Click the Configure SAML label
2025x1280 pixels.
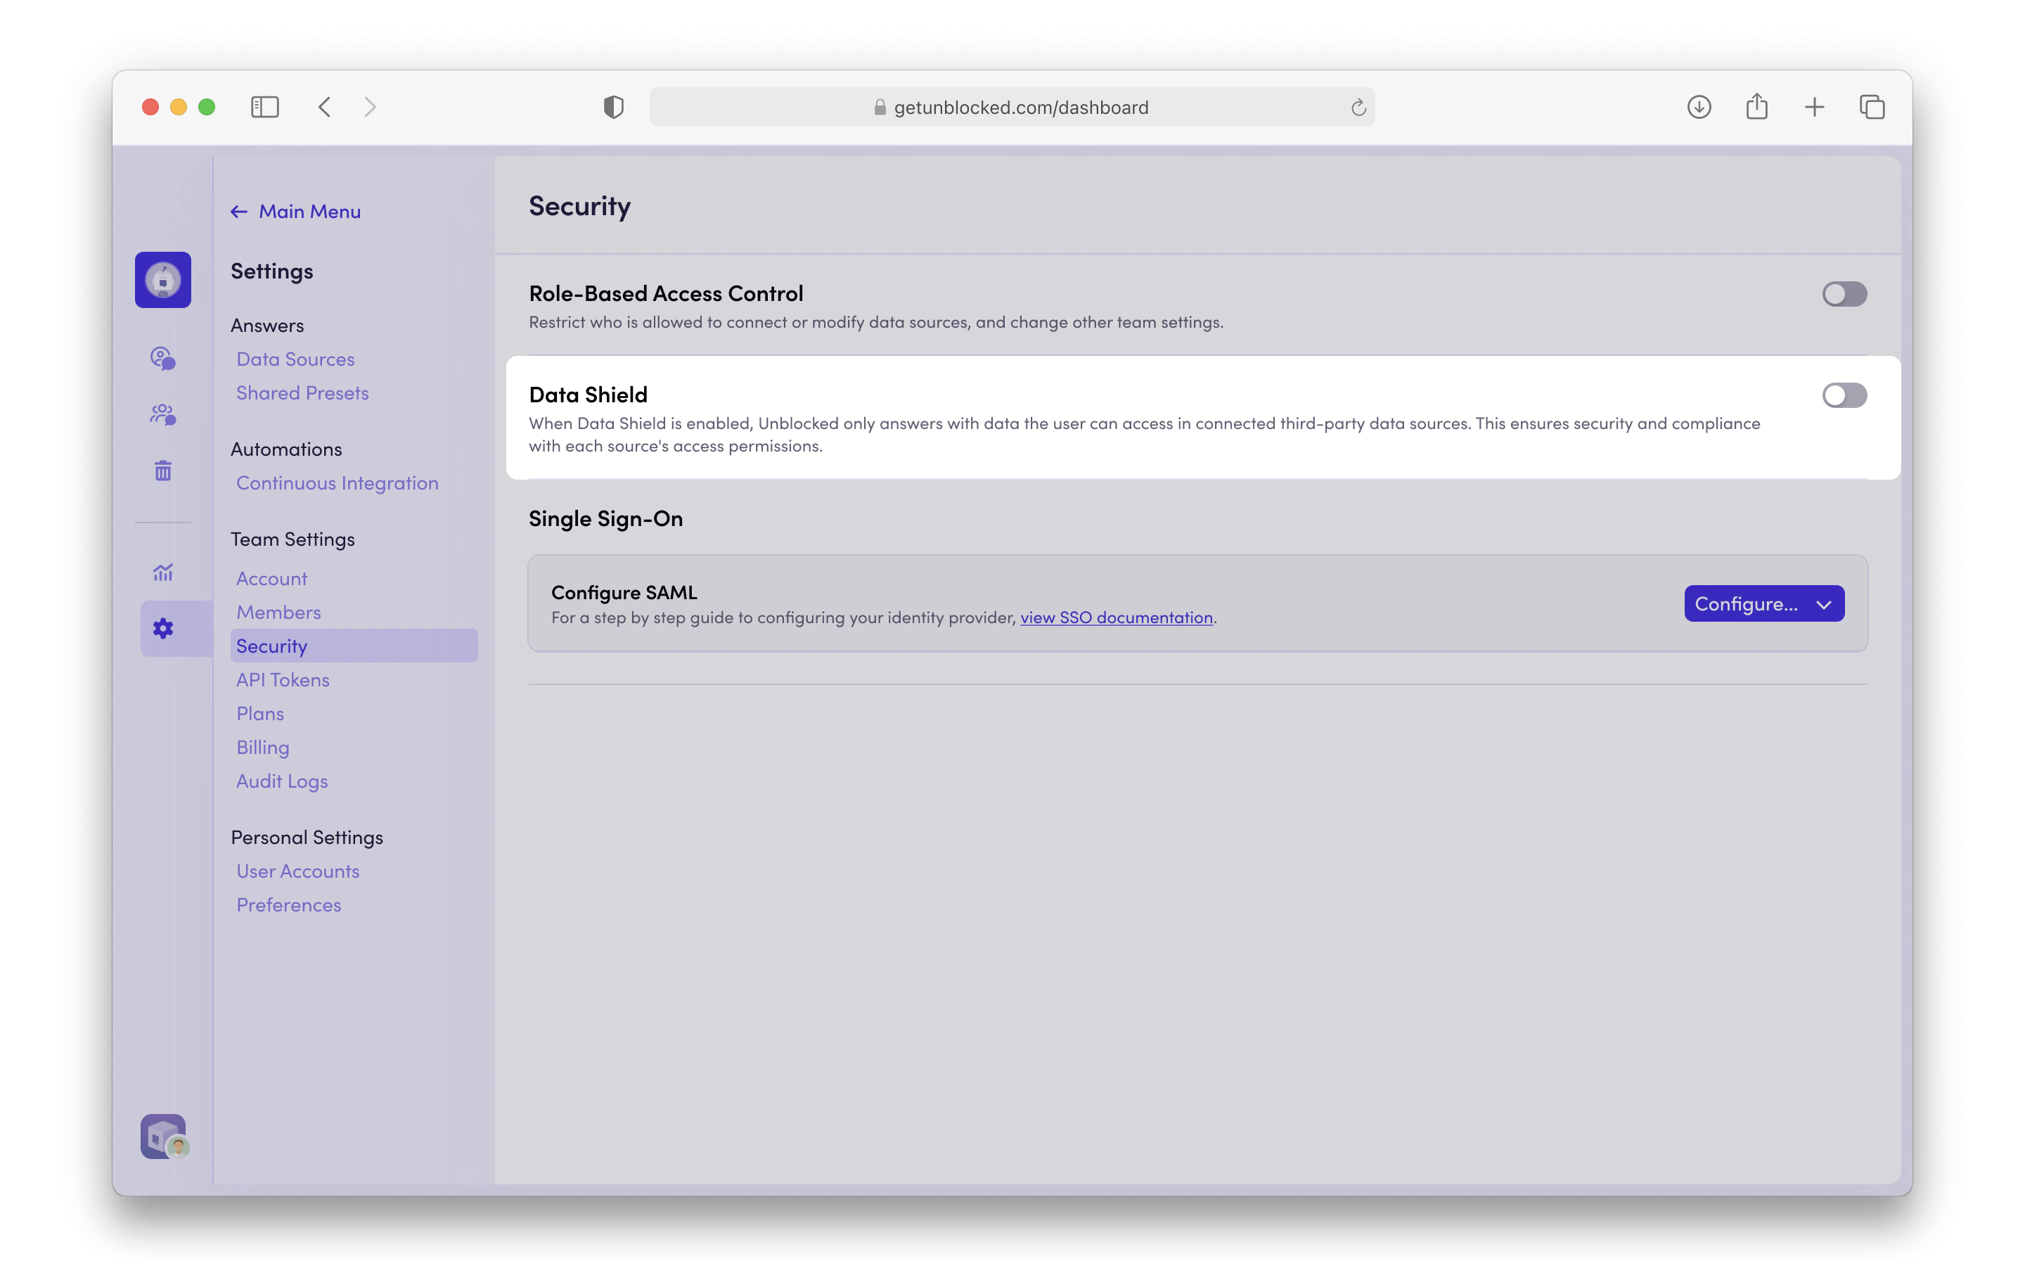pos(624,592)
